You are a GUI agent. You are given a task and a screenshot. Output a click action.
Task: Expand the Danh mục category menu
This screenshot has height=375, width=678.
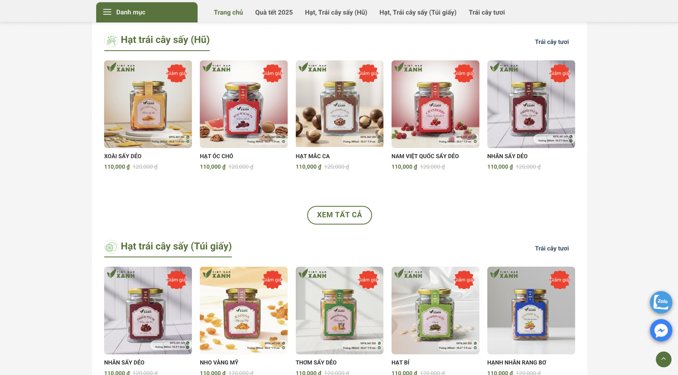click(x=147, y=12)
